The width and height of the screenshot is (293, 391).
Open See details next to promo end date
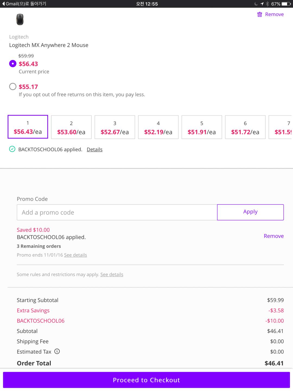pos(75,255)
